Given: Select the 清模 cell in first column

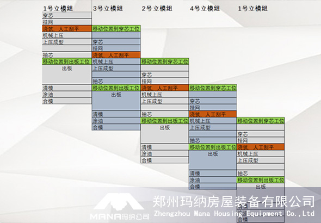Looking at the screenshot, I should [67, 88].
